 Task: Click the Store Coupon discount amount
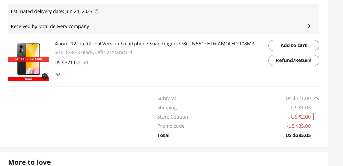(x=300, y=117)
